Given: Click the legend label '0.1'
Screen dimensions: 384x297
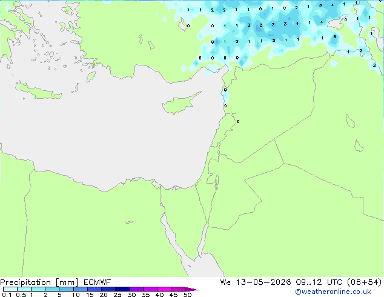Looking at the screenshot, I should [x=7, y=295].
